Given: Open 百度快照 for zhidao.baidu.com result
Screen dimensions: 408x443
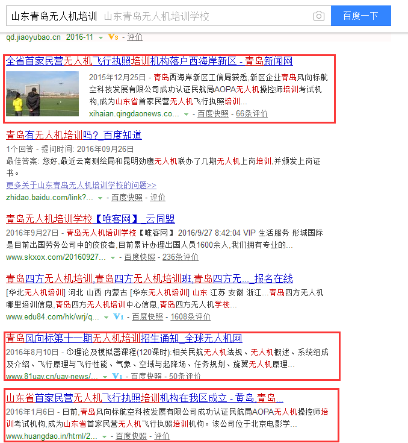Looking at the screenshot, I should [x=127, y=198].
